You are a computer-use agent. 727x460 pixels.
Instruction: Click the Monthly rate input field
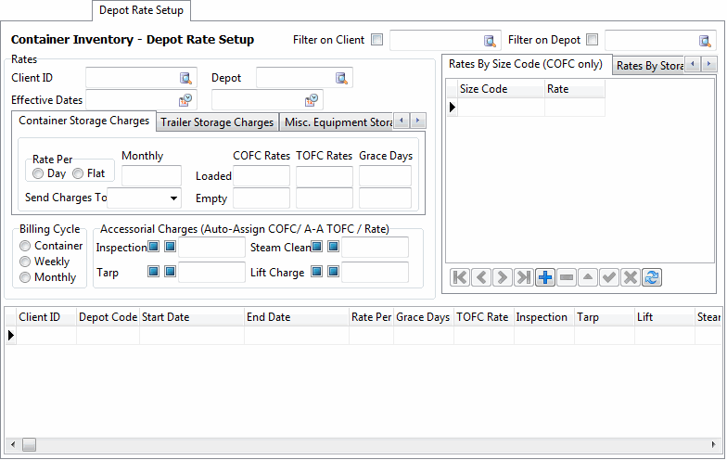151,175
